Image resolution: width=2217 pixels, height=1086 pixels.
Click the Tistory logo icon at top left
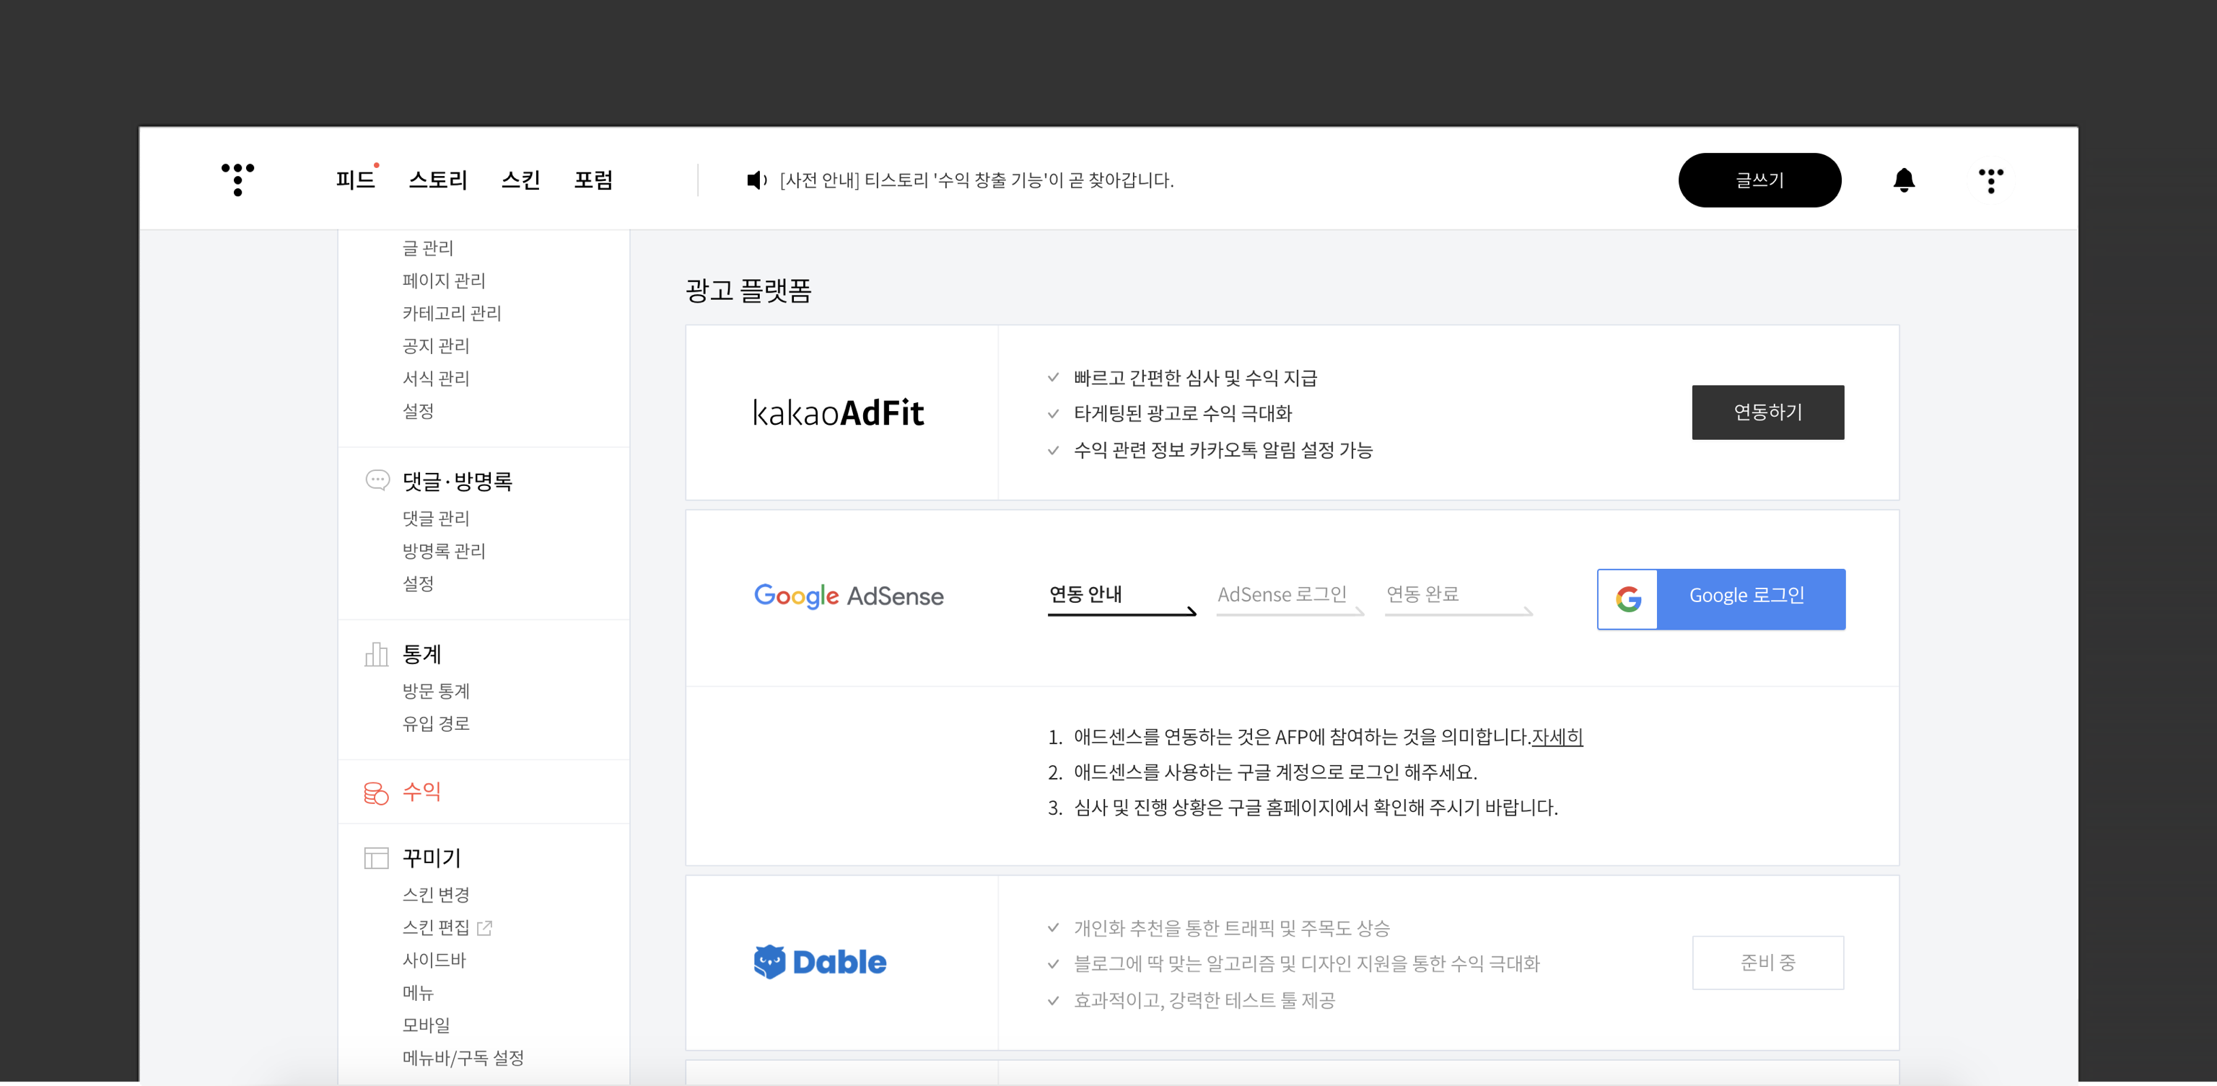237,179
